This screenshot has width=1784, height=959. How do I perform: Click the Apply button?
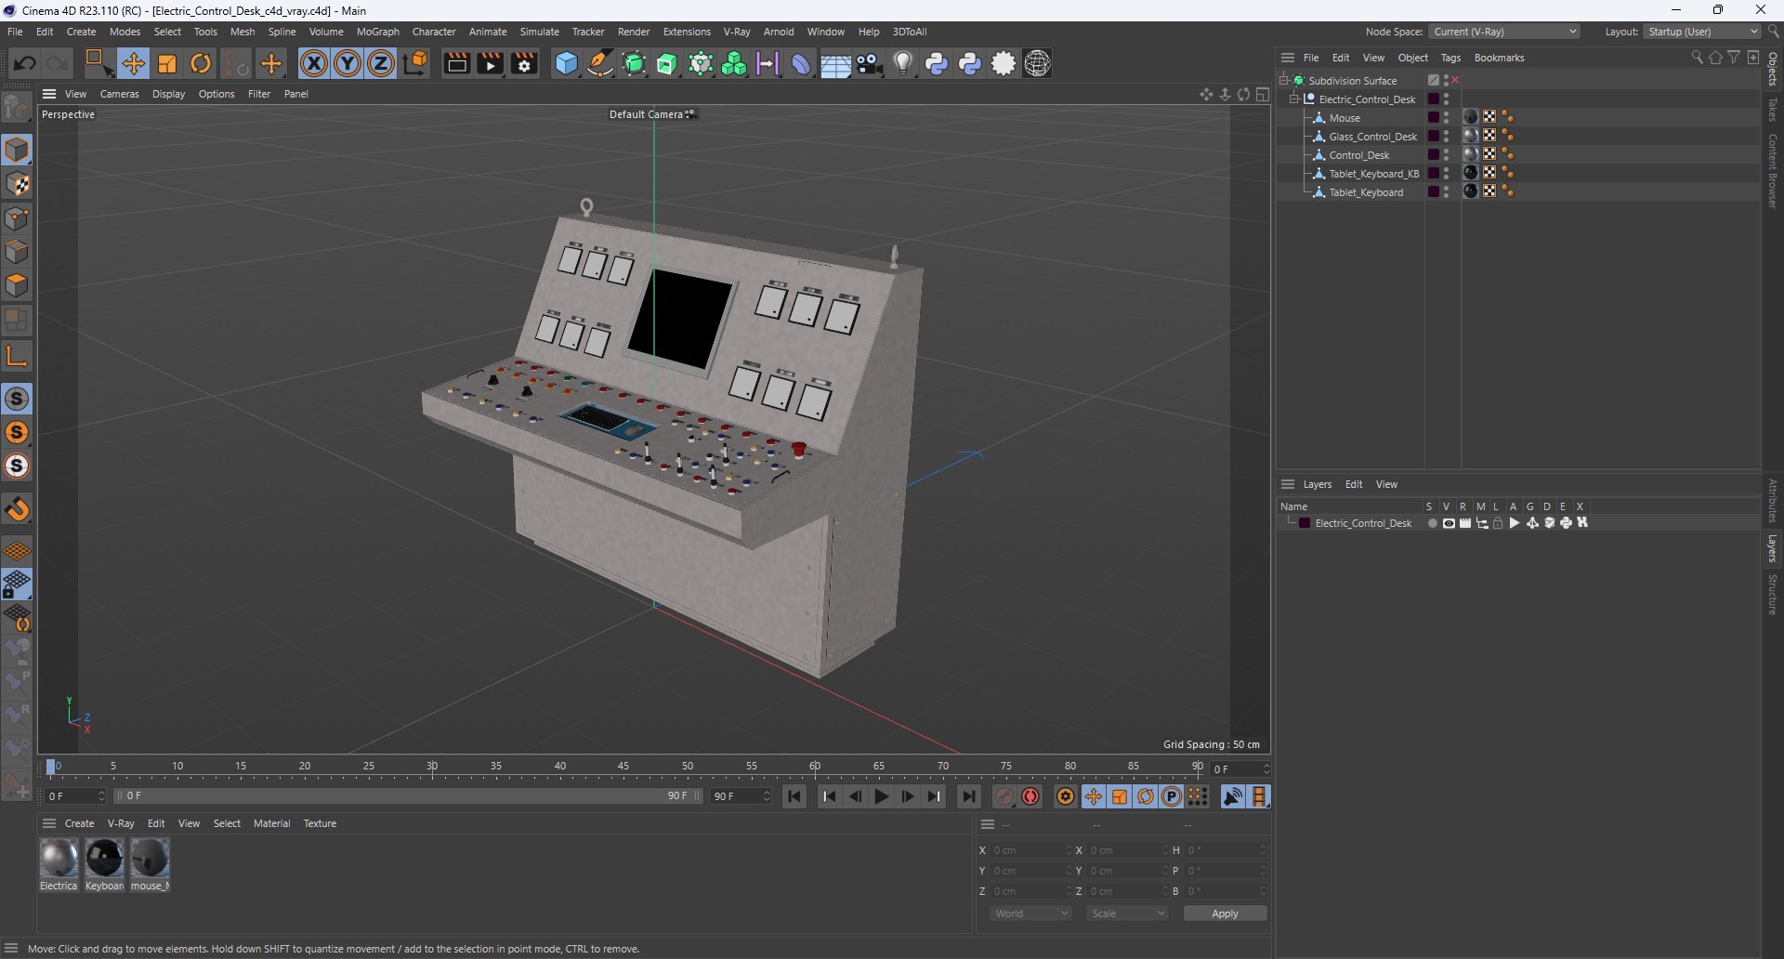1225,913
